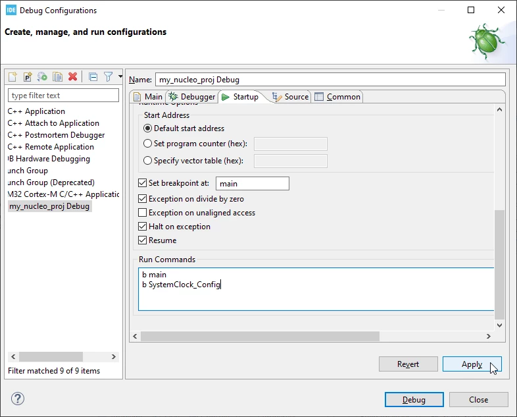Uncheck Halt on exception
The height and width of the screenshot is (417, 517).
point(143,227)
